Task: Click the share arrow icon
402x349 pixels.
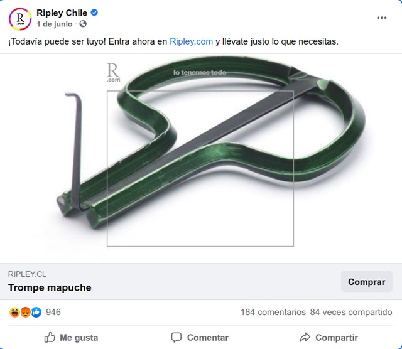Action: [x=305, y=338]
